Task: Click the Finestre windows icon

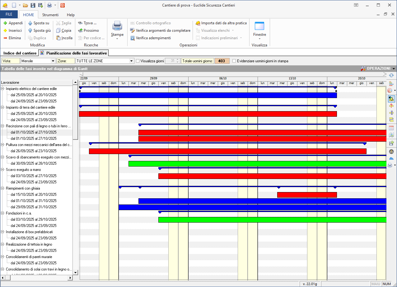Action: (x=259, y=26)
